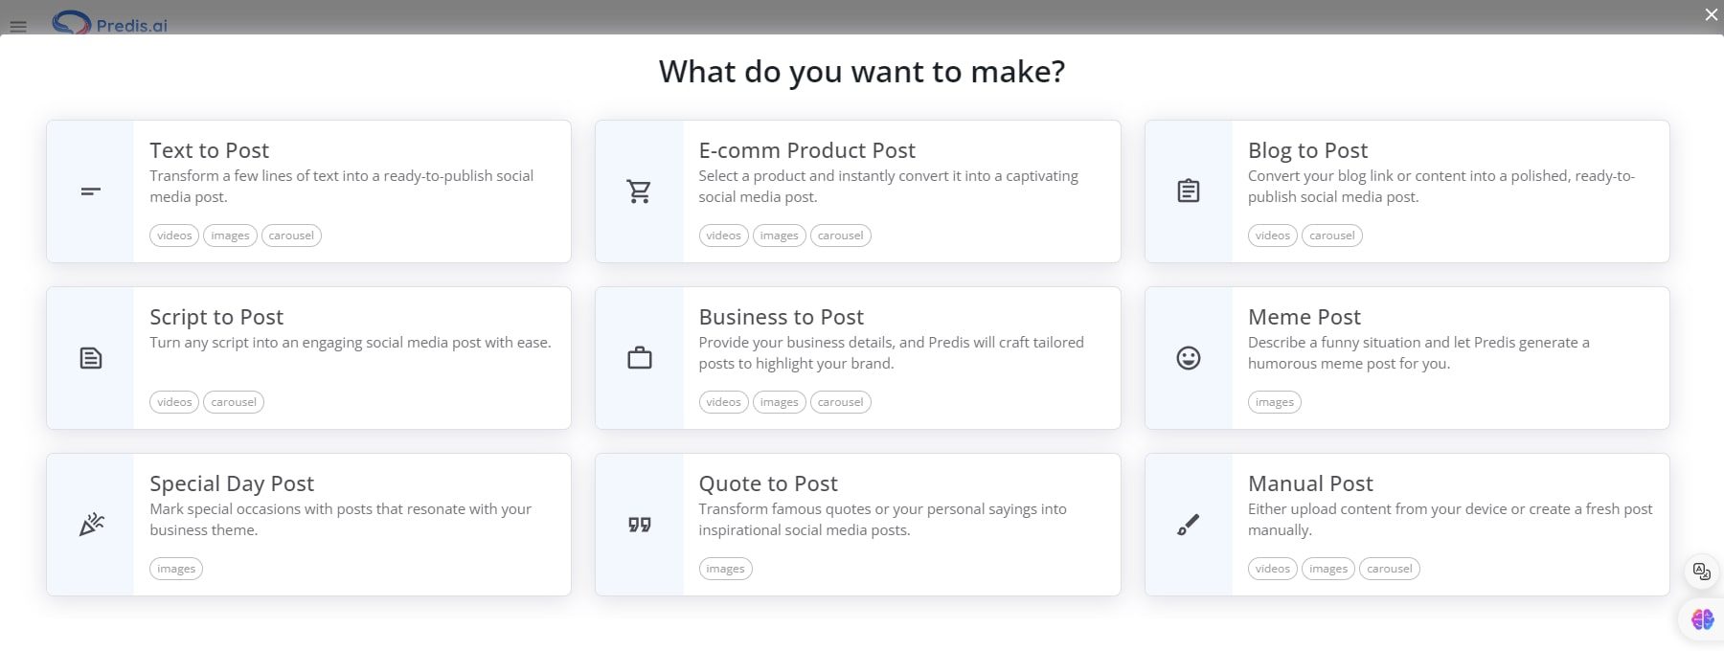Open the hamburger navigation menu

(18, 27)
